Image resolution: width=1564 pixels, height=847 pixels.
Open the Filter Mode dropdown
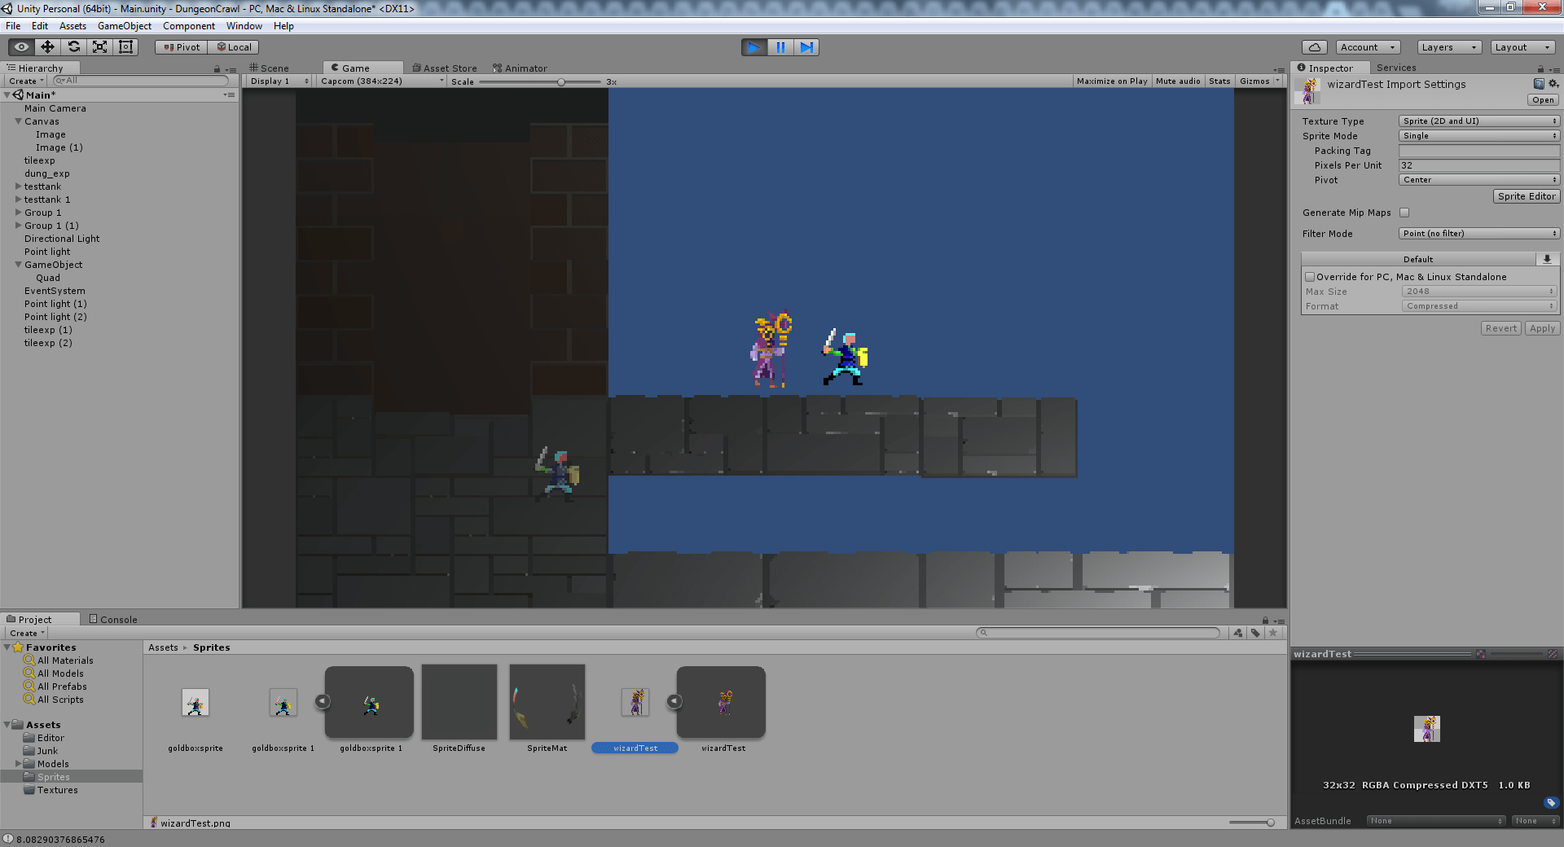coord(1478,234)
